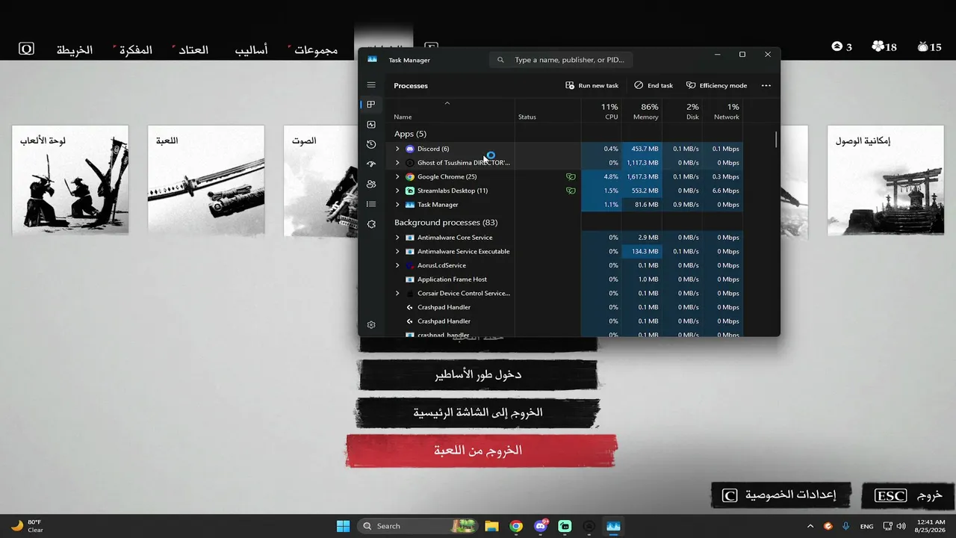Click Task Manager search box
The height and width of the screenshot is (538, 956).
[561, 60]
